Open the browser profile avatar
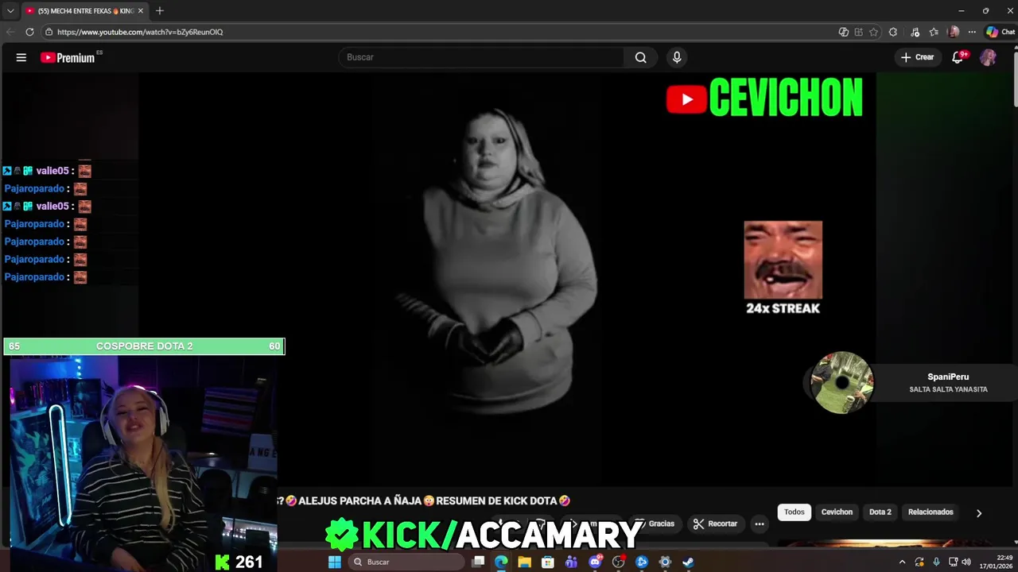This screenshot has width=1018, height=572. tap(954, 32)
